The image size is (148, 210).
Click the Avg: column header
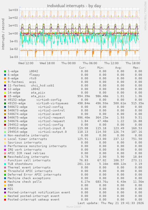119,68
